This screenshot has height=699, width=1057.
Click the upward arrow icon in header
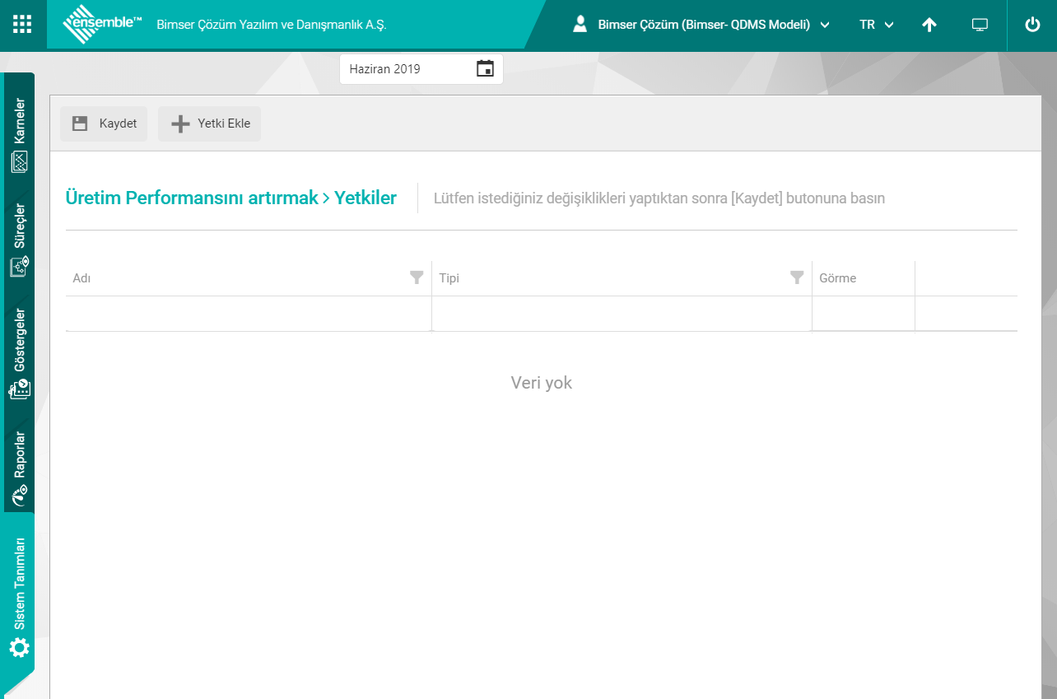point(929,25)
